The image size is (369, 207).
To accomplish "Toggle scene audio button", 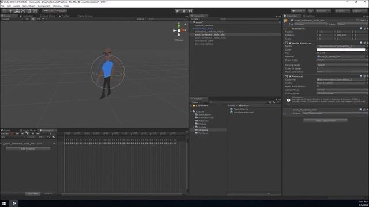I will point(39,19).
